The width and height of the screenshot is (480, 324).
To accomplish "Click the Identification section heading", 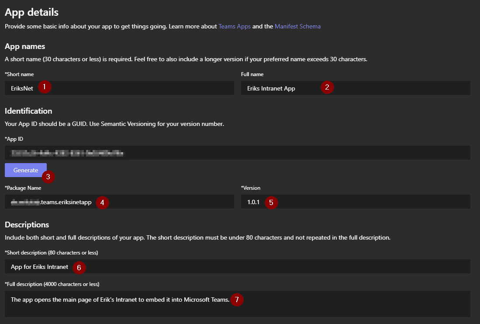I will [x=28, y=111].
